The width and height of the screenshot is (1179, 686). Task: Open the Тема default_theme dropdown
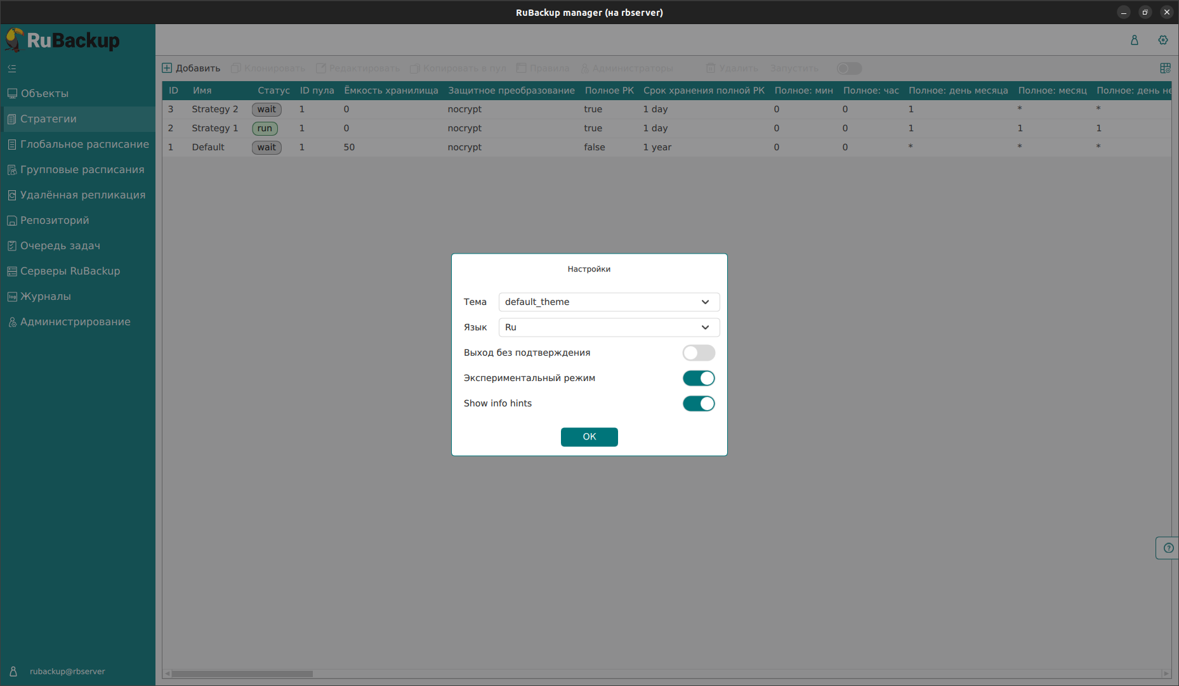pos(608,302)
